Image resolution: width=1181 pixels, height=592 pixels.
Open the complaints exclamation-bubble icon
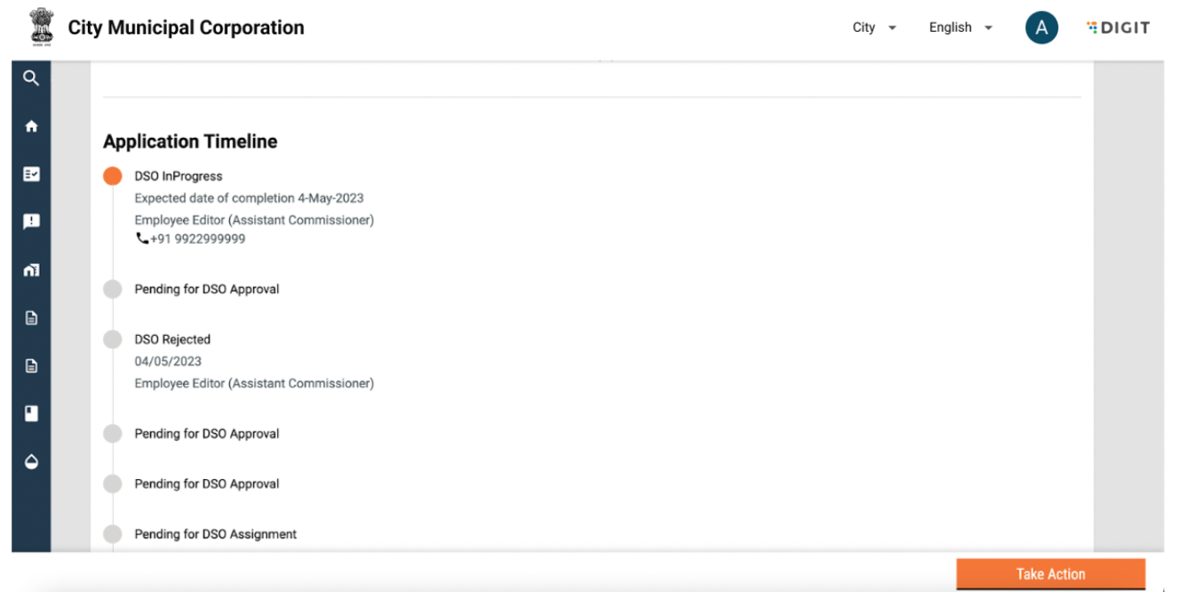coord(31,221)
